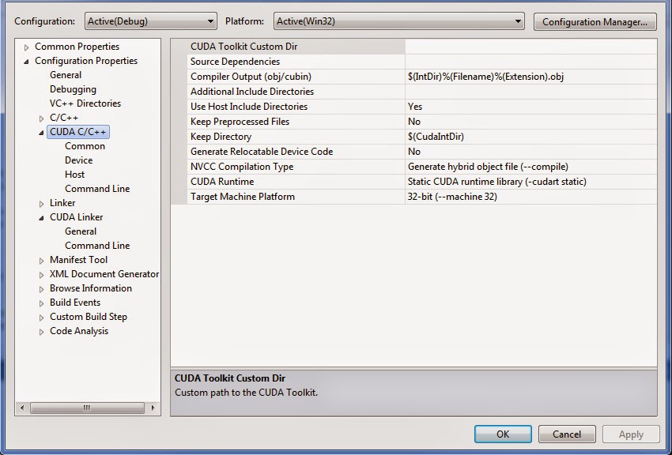Select the Debugging tree item
Viewport: 672px width, 455px height.
pyautogui.click(x=73, y=89)
